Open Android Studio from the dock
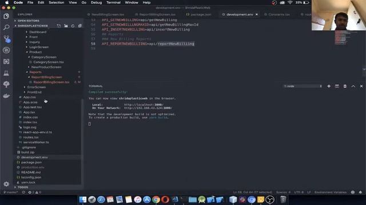 pyautogui.click(x=202, y=199)
